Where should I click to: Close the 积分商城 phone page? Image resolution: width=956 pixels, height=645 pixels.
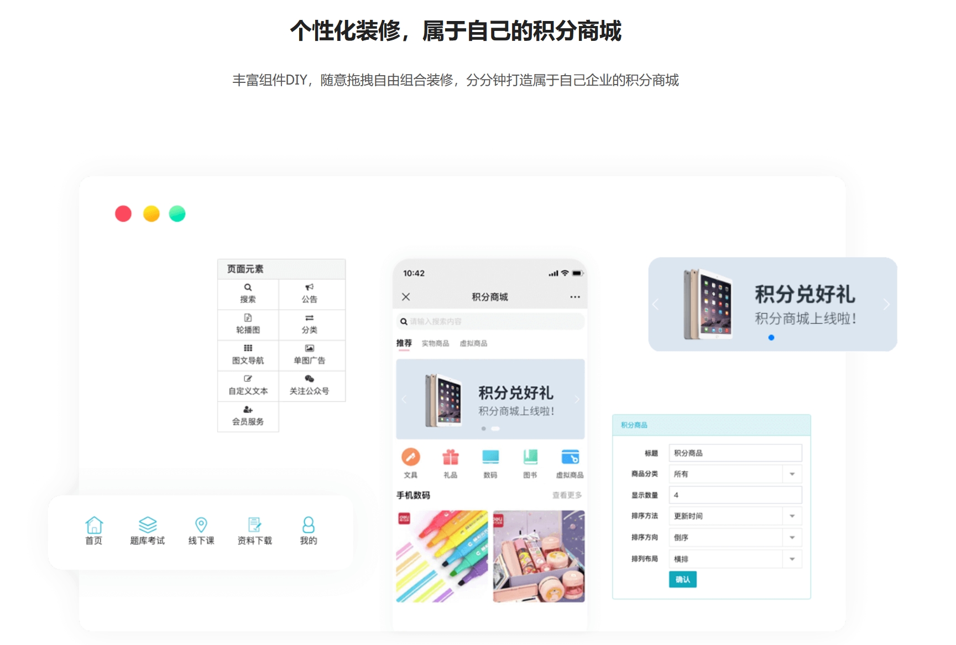[406, 297]
